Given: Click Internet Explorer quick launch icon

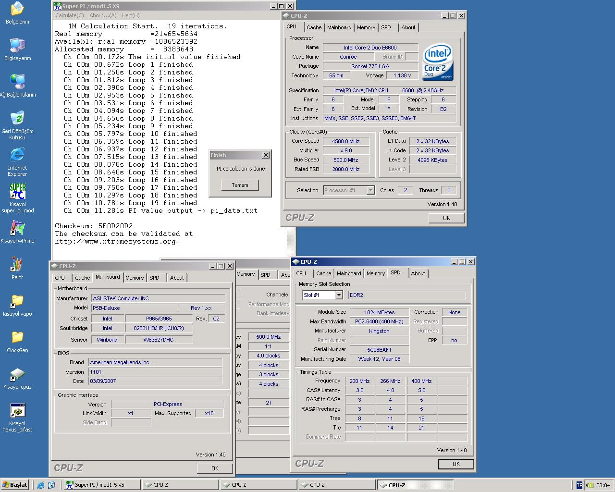Looking at the screenshot, I should (x=41, y=485).
